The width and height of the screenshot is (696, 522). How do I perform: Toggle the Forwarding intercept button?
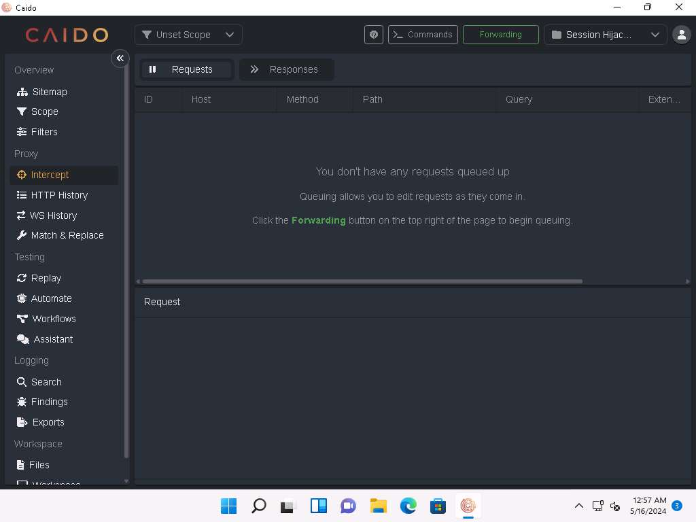pos(500,35)
